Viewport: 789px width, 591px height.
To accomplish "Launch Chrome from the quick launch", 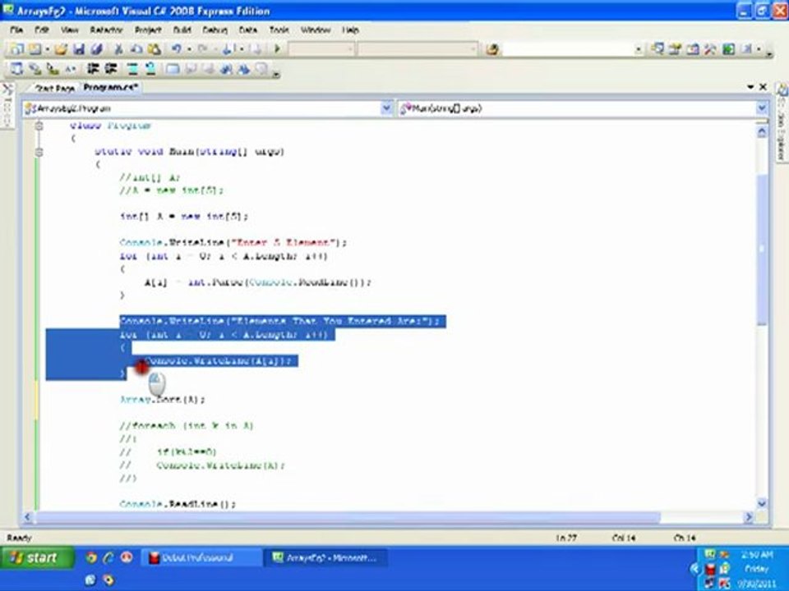I will (x=91, y=557).
